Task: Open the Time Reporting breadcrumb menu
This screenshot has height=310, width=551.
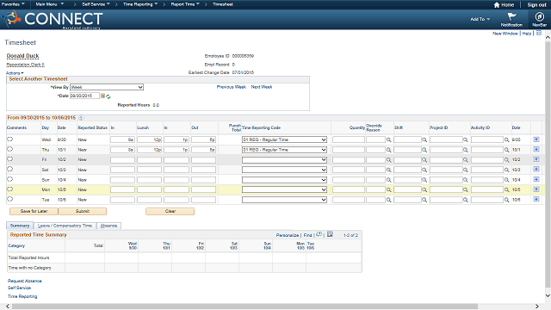Action: coord(140,4)
